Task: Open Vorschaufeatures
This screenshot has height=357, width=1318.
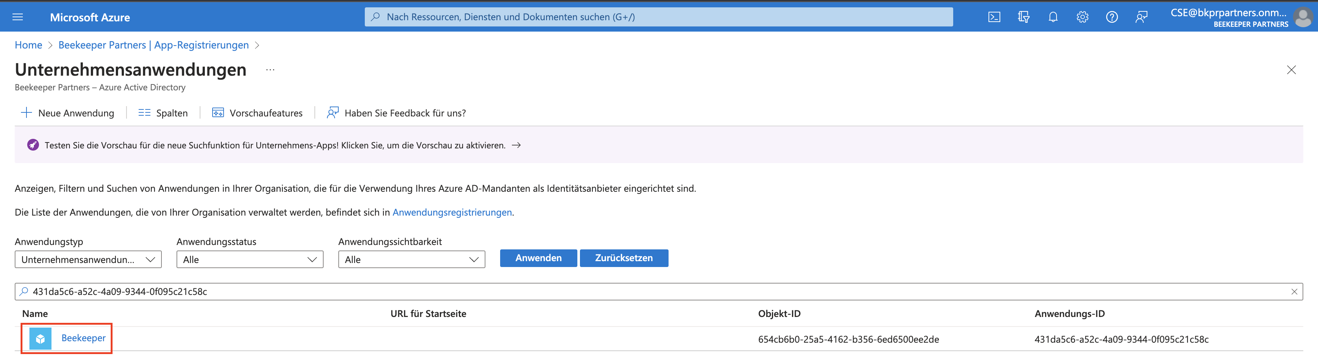Action: 266,113
